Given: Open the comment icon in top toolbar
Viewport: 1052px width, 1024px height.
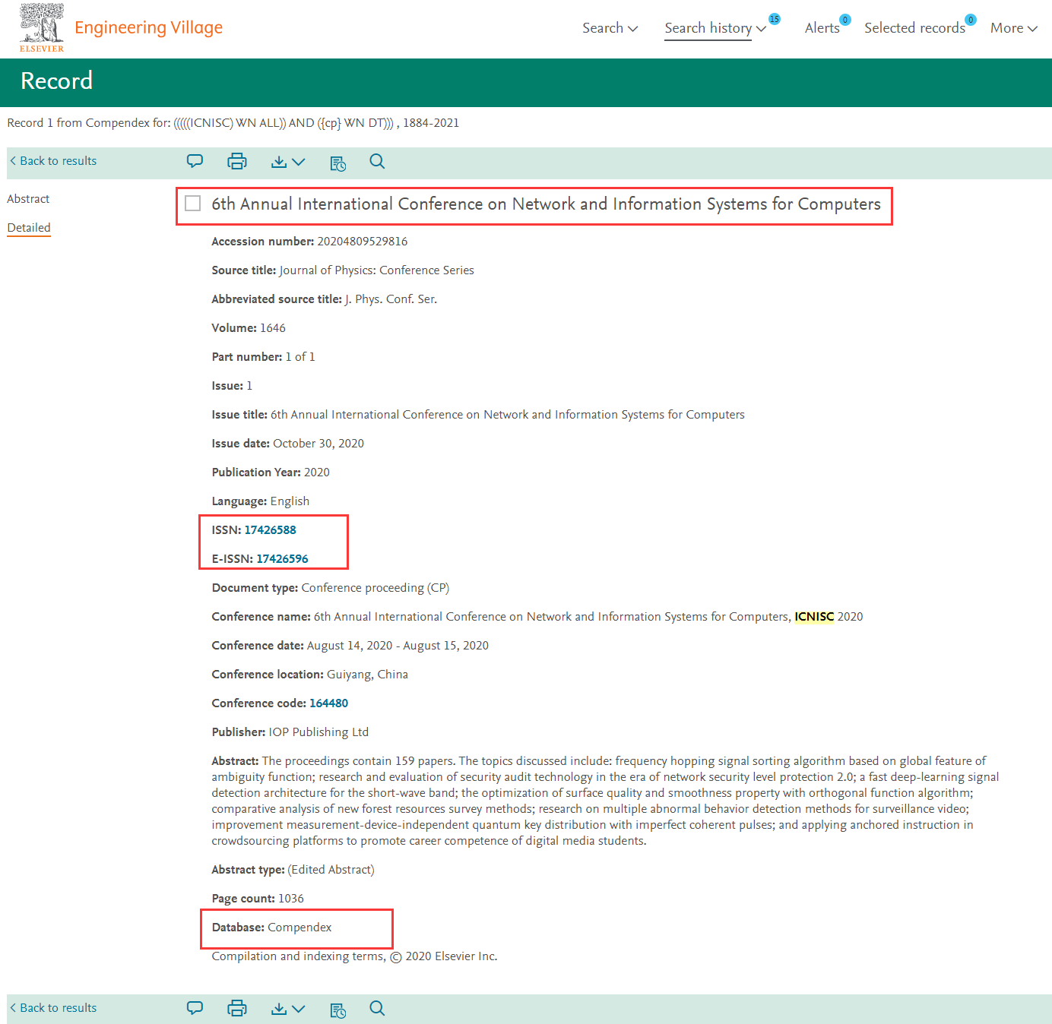Looking at the screenshot, I should 195,161.
